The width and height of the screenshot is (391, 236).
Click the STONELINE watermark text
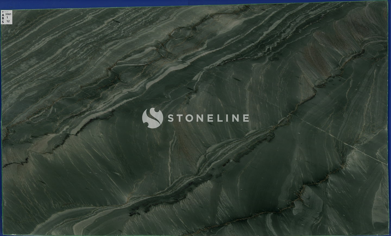208,118
